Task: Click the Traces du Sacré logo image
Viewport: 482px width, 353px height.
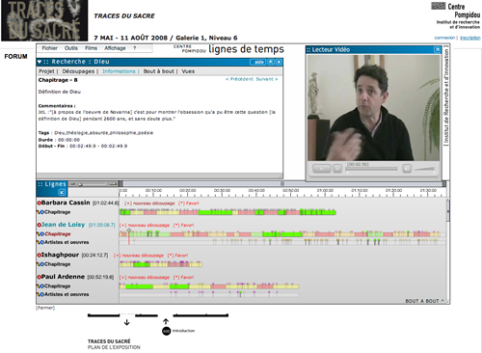Action: pos(44,20)
